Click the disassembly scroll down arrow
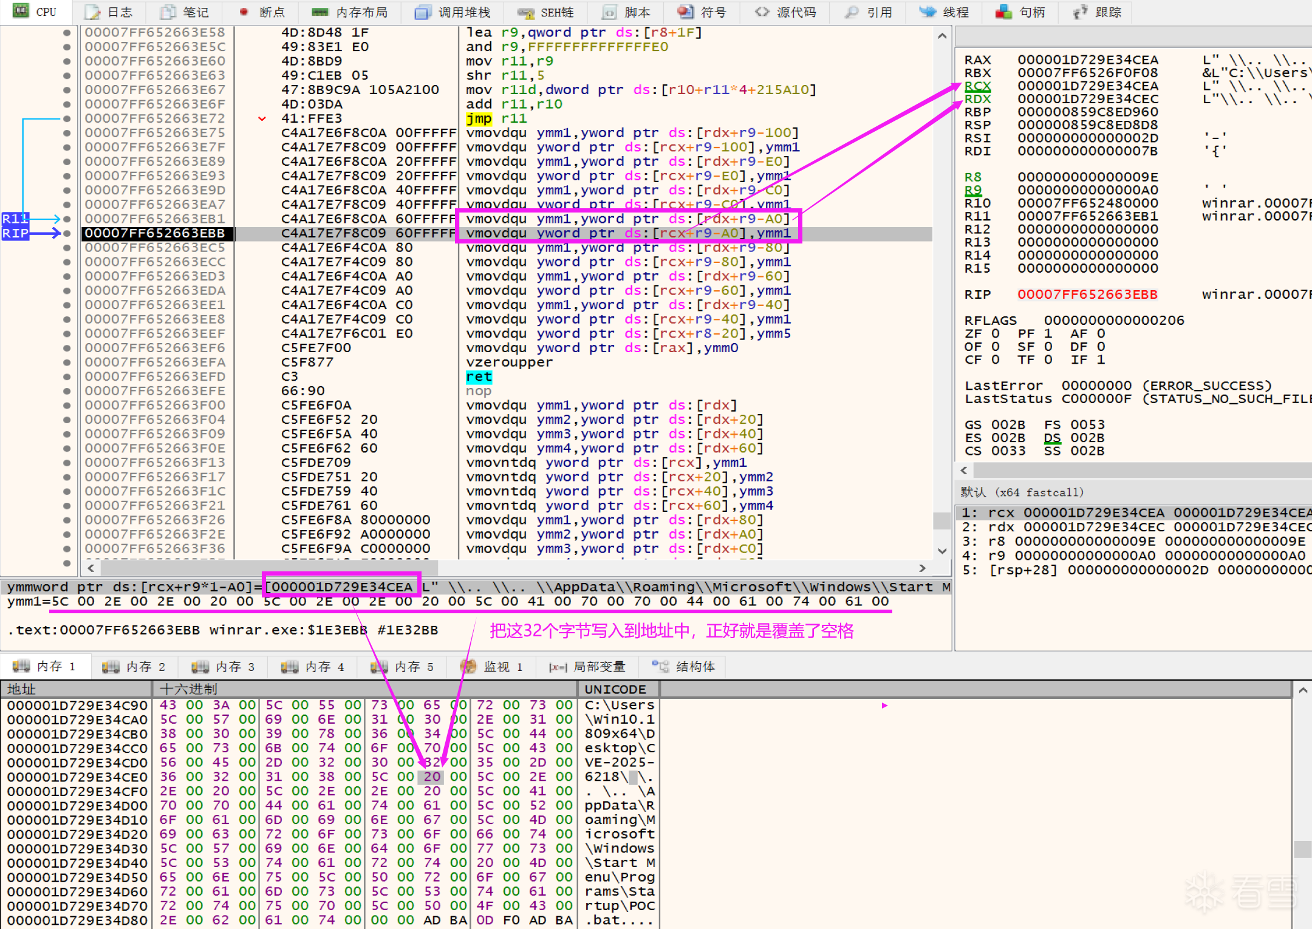The width and height of the screenshot is (1312, 929). click(x=942, y=551)
